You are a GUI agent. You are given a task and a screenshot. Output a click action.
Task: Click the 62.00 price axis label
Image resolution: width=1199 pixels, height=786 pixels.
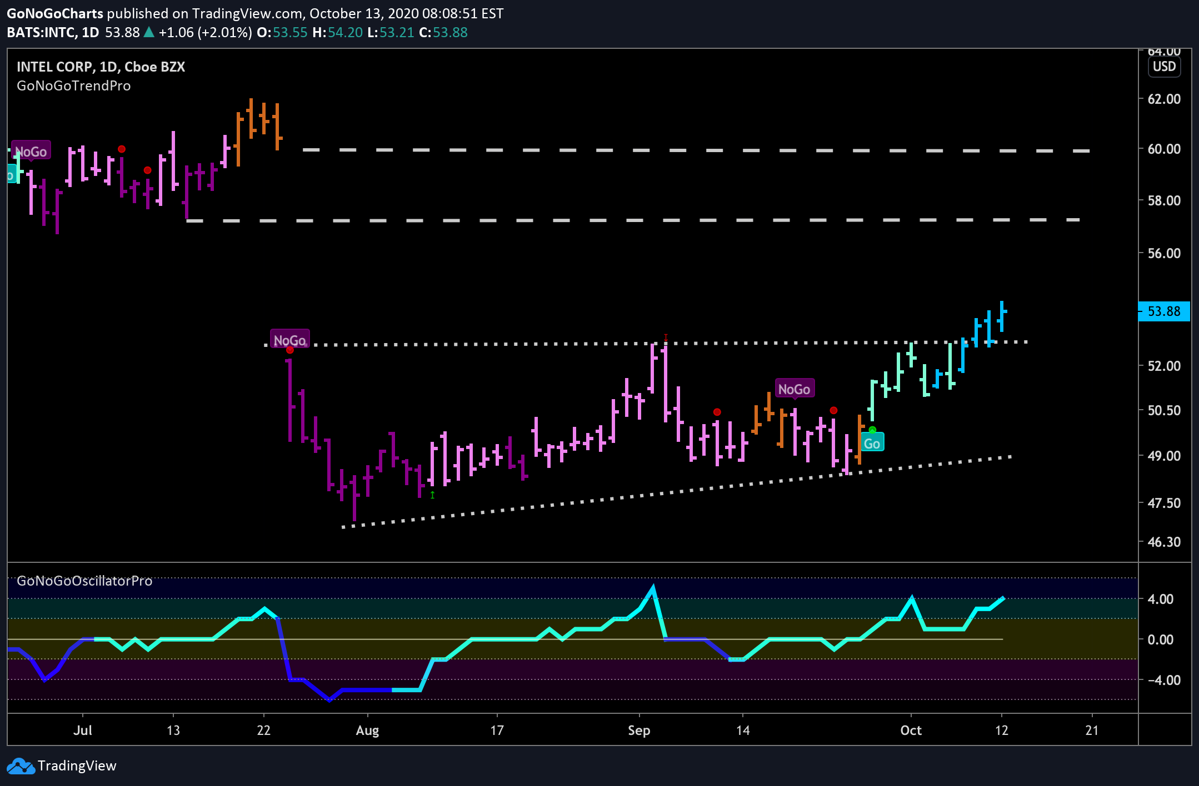pyautogui.click(x=1164, y=99)
